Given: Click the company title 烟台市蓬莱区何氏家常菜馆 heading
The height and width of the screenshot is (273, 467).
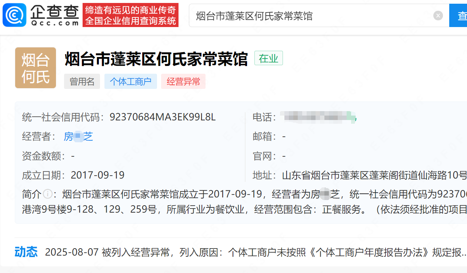Looking at the screenshot, I should coord(156,59).
